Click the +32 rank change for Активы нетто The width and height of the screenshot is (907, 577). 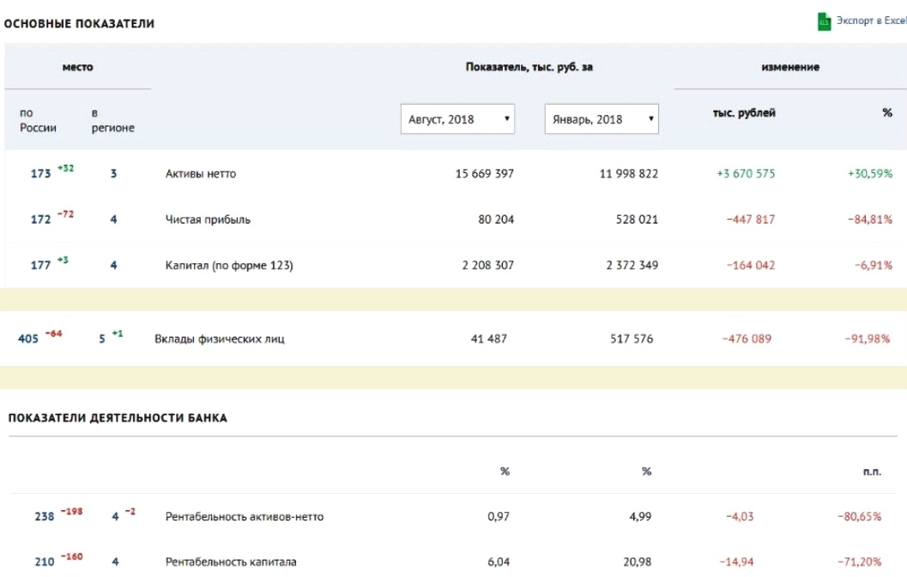65,168
